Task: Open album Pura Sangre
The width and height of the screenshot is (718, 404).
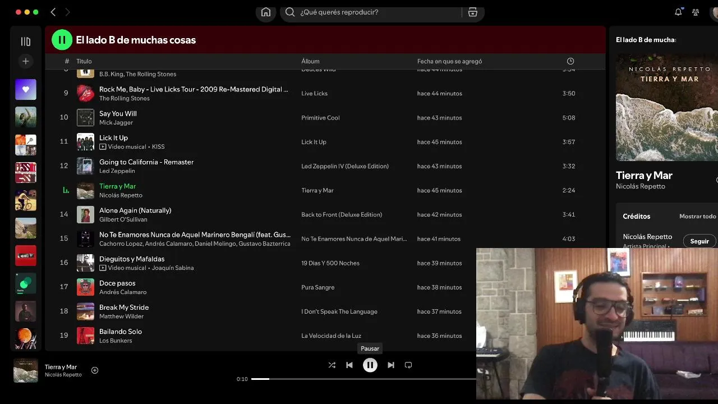Action: [x=317, y=287]
